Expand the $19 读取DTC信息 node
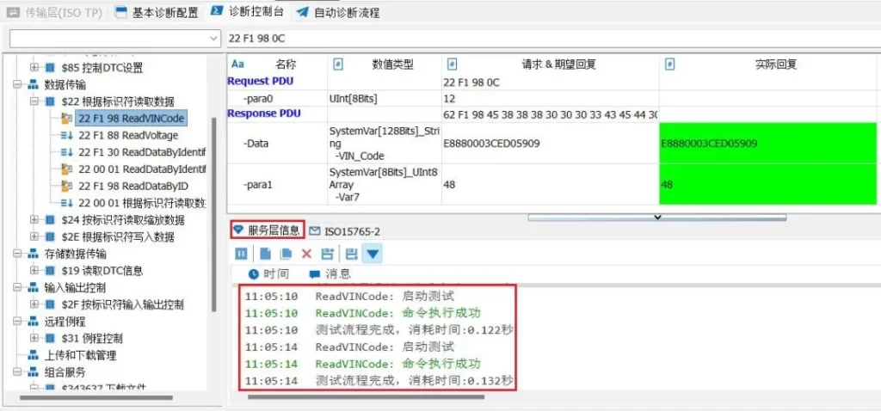 click(x=34, y=271)
